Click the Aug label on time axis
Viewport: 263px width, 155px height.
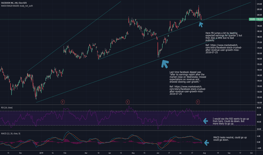204,153
